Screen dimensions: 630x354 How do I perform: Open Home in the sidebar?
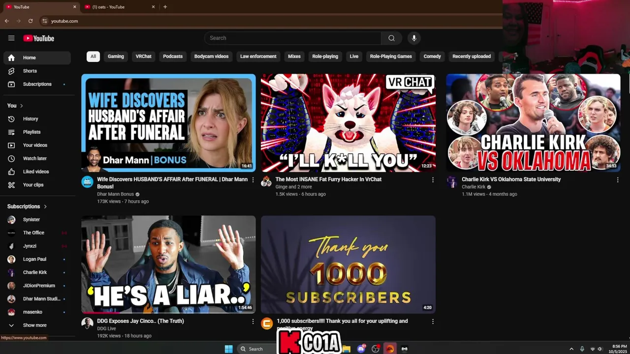click(x=37, y=58)
